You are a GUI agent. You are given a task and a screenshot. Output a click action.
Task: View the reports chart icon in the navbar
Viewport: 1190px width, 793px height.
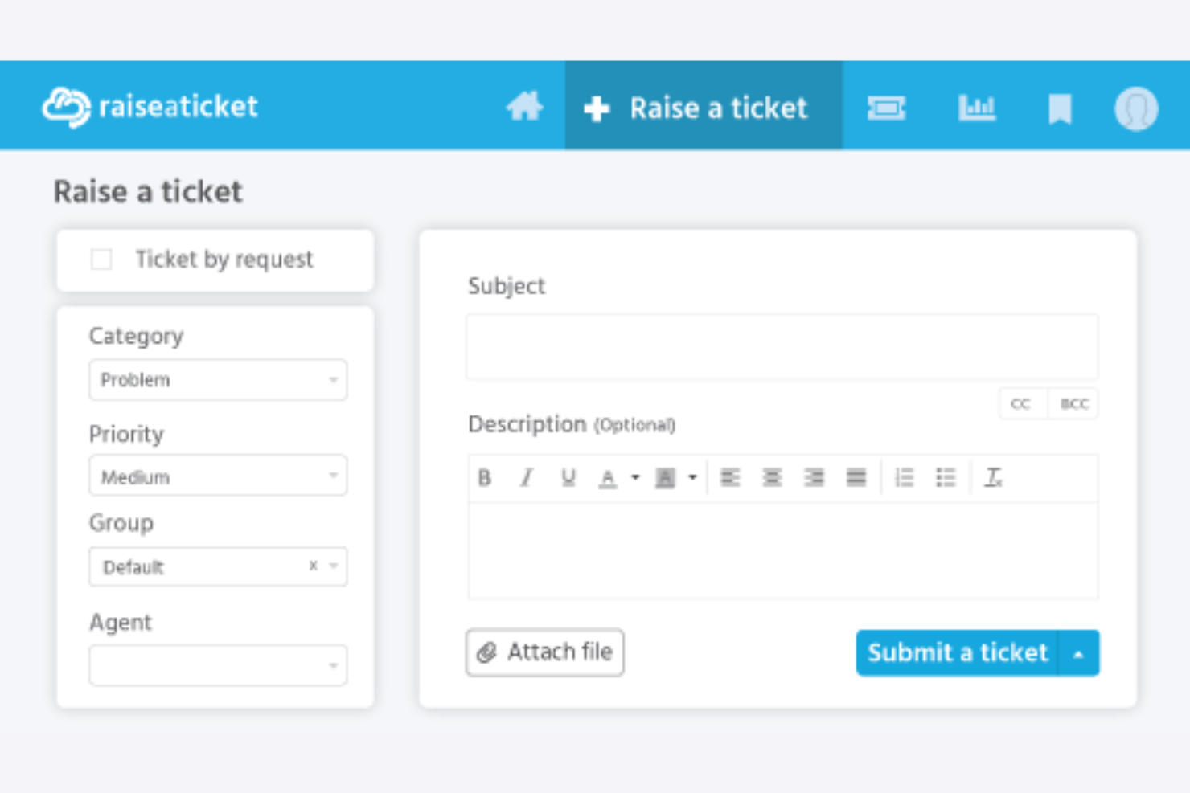(977, 107)
